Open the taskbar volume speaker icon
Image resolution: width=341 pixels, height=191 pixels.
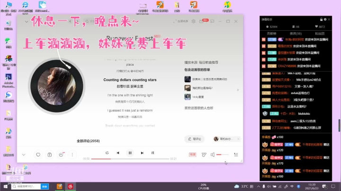click(x=269, y=186)
